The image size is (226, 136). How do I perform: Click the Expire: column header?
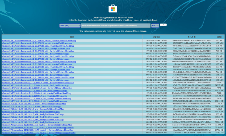pyautogui.click(x=156, y=37)
